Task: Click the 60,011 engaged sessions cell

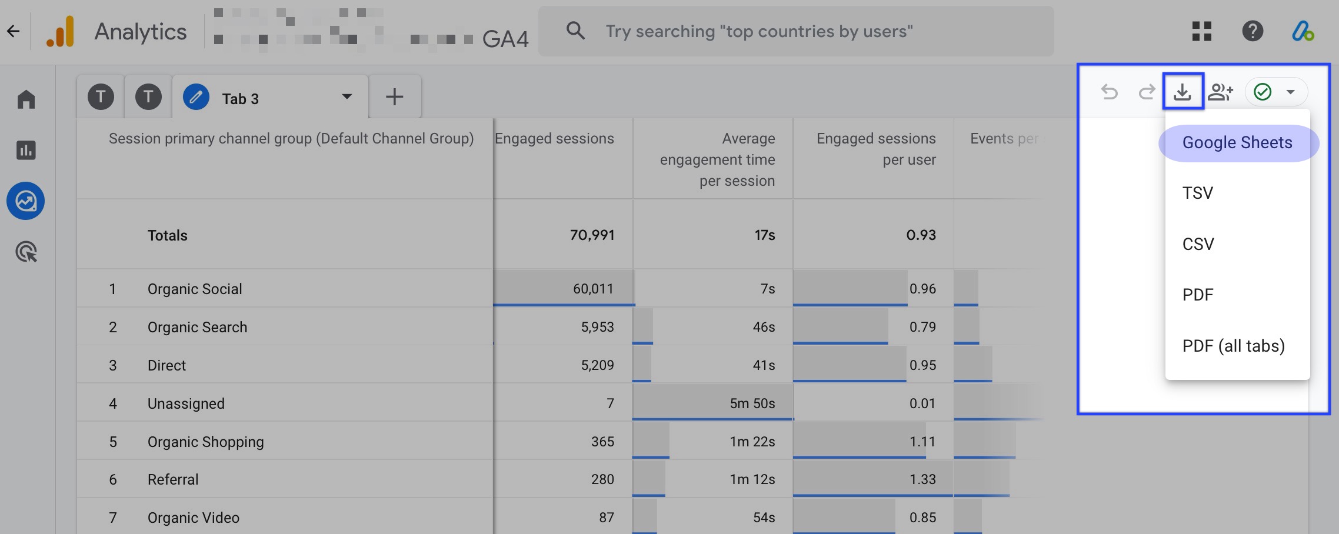Action: point(593,289)
